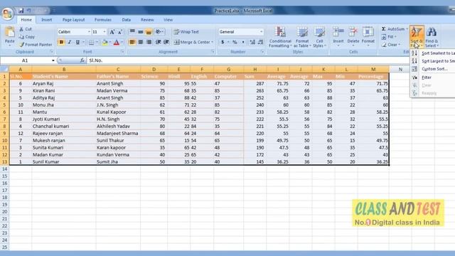Screen dimensions: 455x256
Task: Open Custom Sort dialog
Action: click(433, 69)
